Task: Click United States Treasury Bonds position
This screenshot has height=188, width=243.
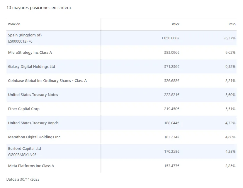Action: tap(33, 123)
